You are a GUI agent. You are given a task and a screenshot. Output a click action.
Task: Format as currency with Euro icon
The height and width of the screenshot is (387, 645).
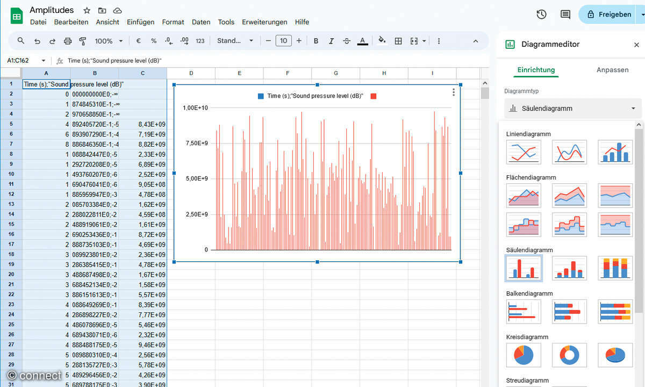(138, 41)
